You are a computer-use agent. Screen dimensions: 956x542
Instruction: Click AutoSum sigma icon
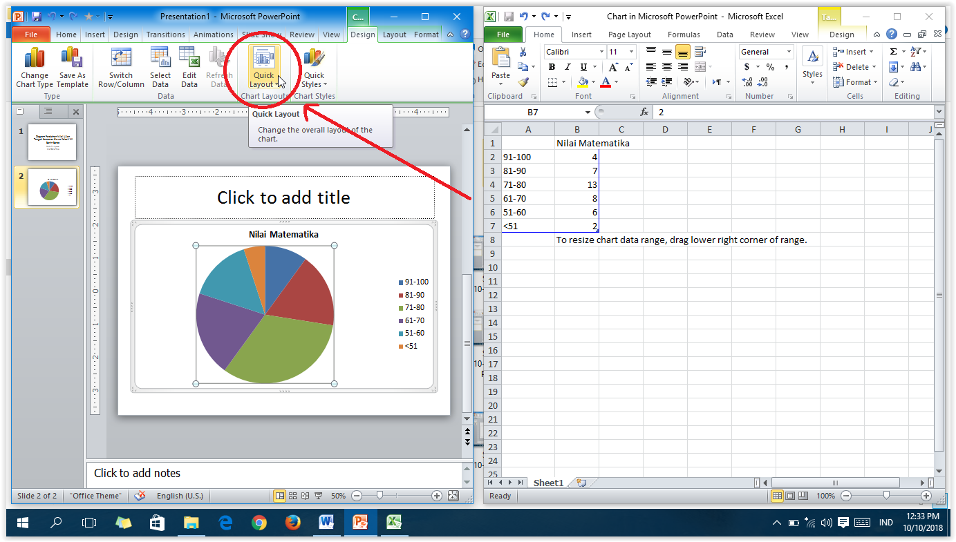click(x=893, y=52)
